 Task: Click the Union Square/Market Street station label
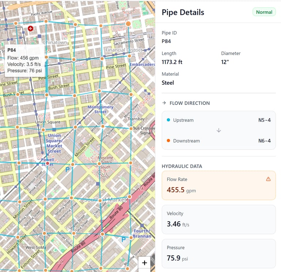pyautogui.click(x=55, y=143)
